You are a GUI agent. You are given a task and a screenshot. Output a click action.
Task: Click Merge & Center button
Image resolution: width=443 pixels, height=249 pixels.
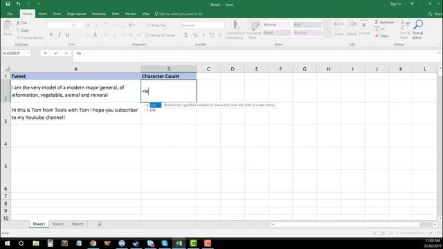pos(160,35)
